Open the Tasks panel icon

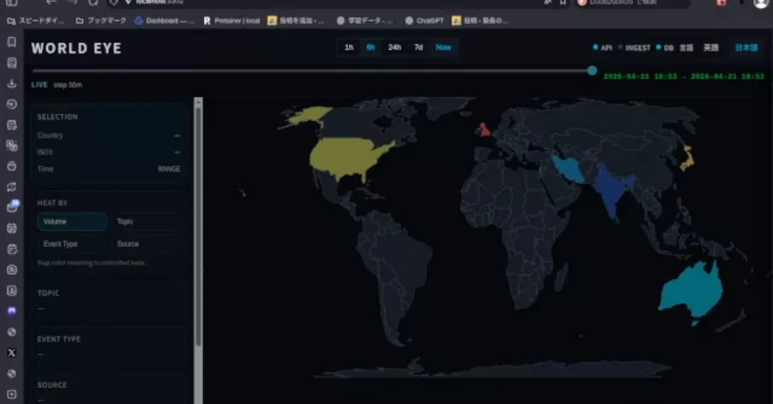(11, 249)
